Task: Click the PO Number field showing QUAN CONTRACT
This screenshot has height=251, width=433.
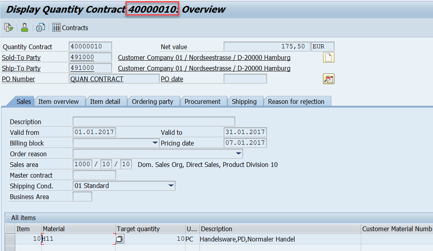Action: (114, 79)
